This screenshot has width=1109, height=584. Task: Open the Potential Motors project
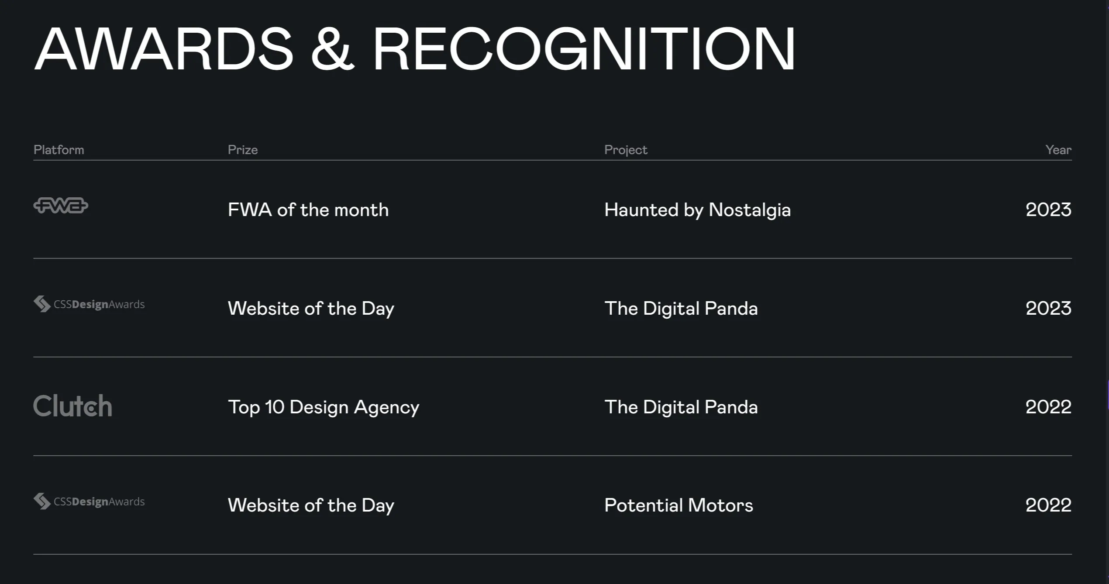[x=678, y=505]
